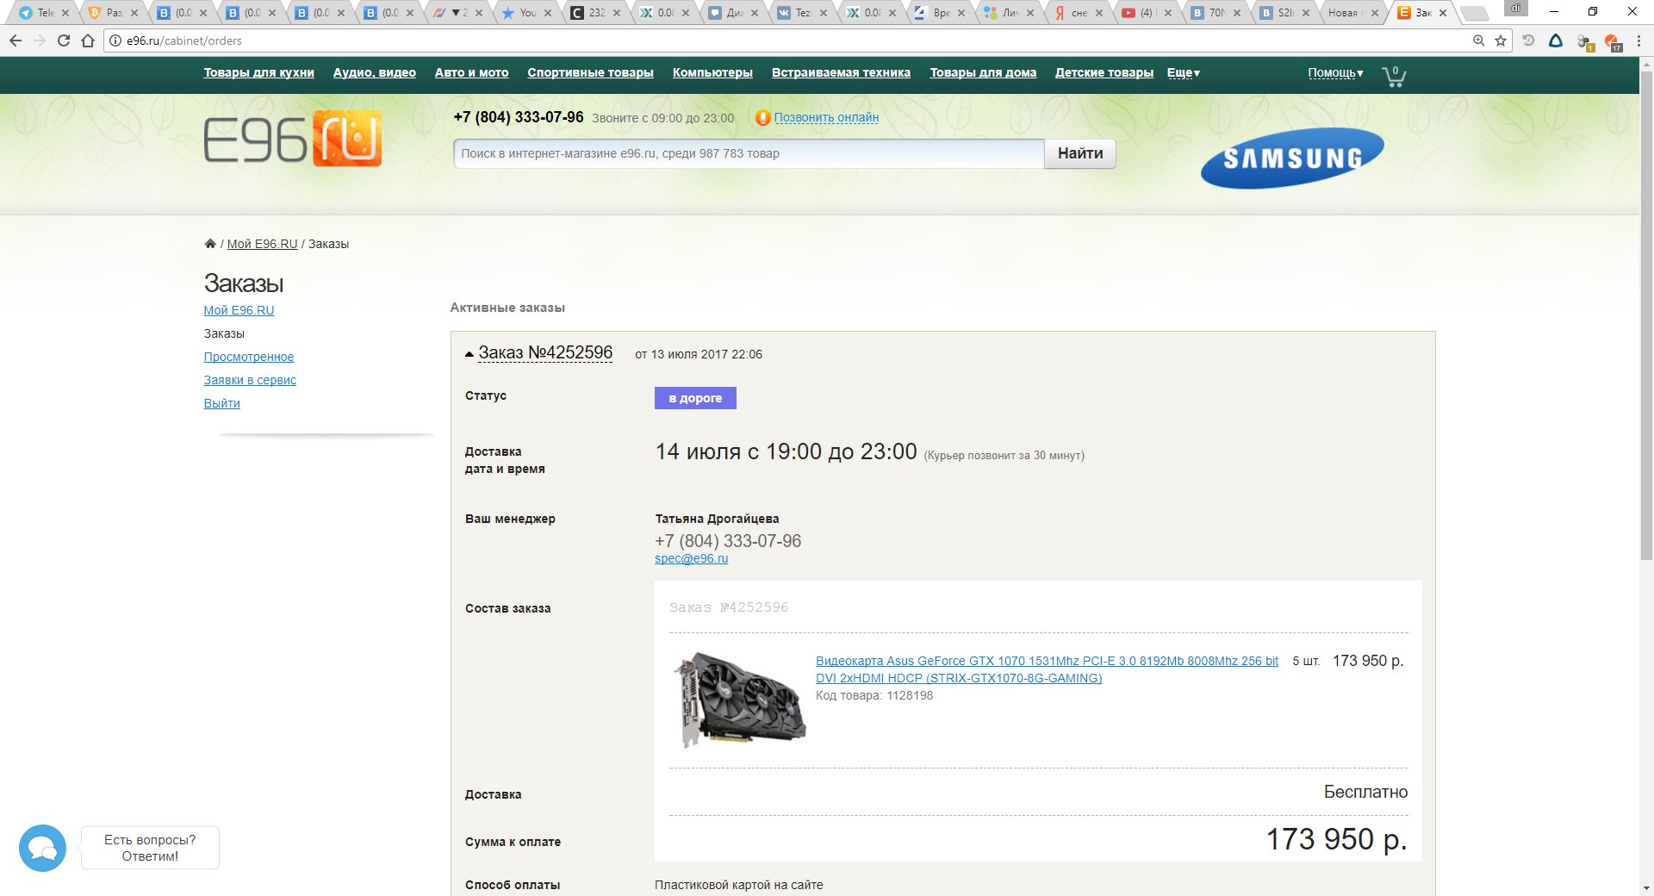Click the 'Заказы' sidebar item
Viewport: 1654px width, 896px height.
(x=224, y=333)
